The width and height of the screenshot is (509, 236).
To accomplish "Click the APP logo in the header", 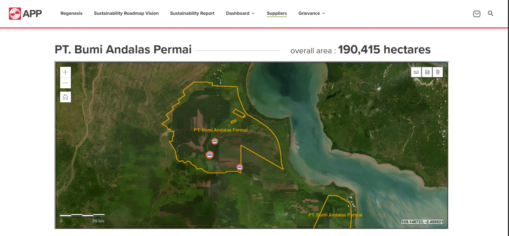I will (25, 13).
